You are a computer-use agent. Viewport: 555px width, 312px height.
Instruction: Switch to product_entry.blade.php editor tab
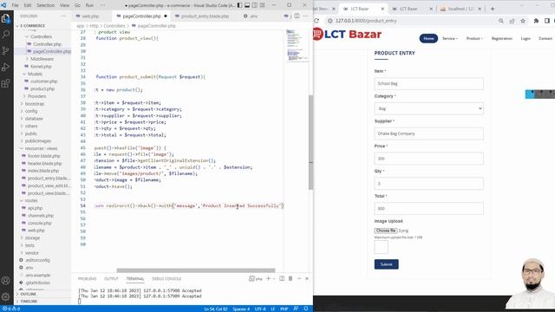tap(205, 16)
